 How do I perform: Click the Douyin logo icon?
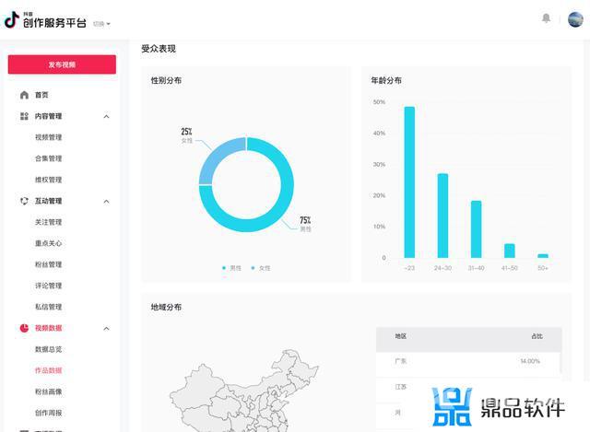(12, 20)
